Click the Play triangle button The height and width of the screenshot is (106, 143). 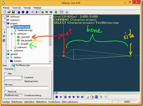(61, 97)
